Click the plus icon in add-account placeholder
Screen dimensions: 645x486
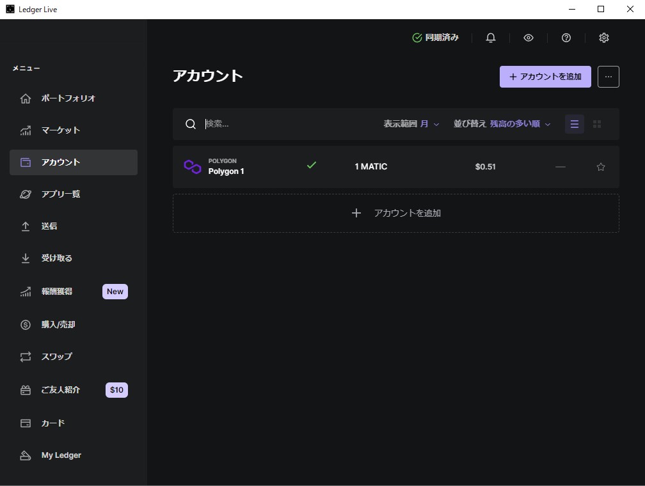coord(356,213)
